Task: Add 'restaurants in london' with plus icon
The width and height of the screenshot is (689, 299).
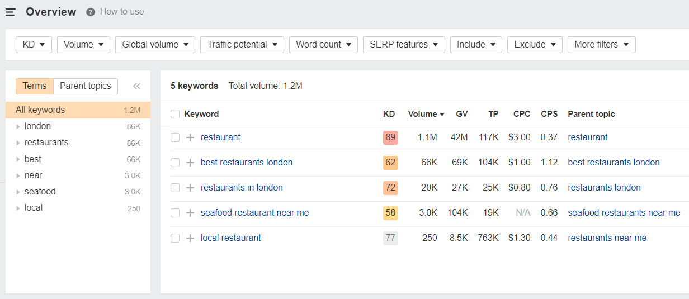Action: tap(190, 188)
